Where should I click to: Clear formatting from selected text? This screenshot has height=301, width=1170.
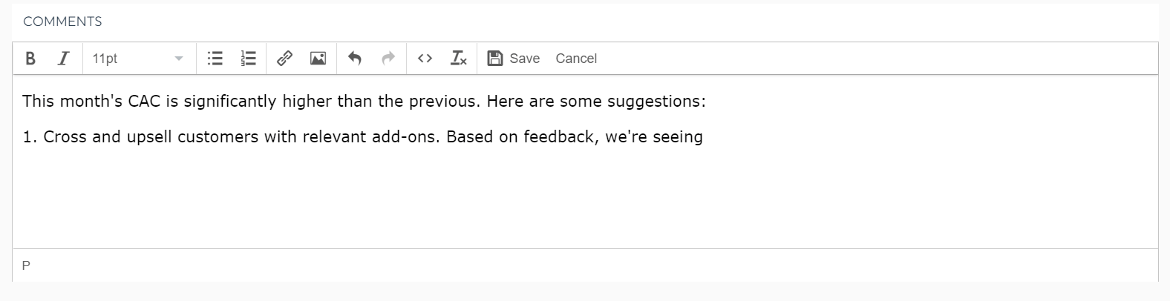459,59
